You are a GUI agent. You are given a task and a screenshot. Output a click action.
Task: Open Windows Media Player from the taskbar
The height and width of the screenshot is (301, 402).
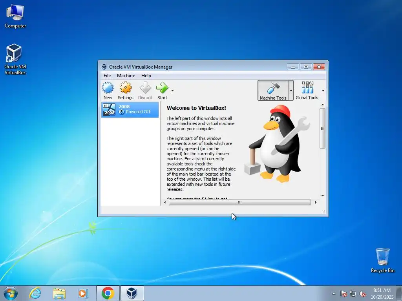(83, 293)
